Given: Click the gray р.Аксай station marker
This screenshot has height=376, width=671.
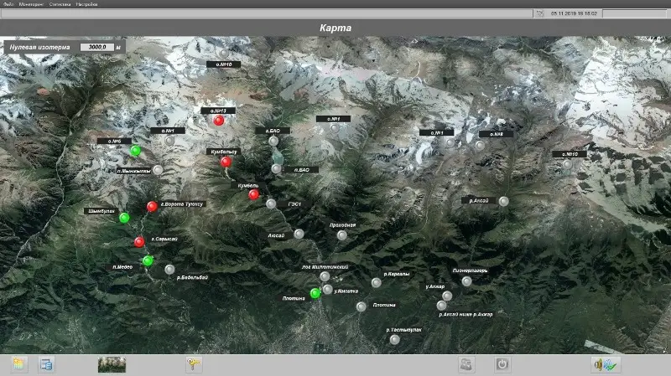Looking at the screenshot, I should [503, 201].
